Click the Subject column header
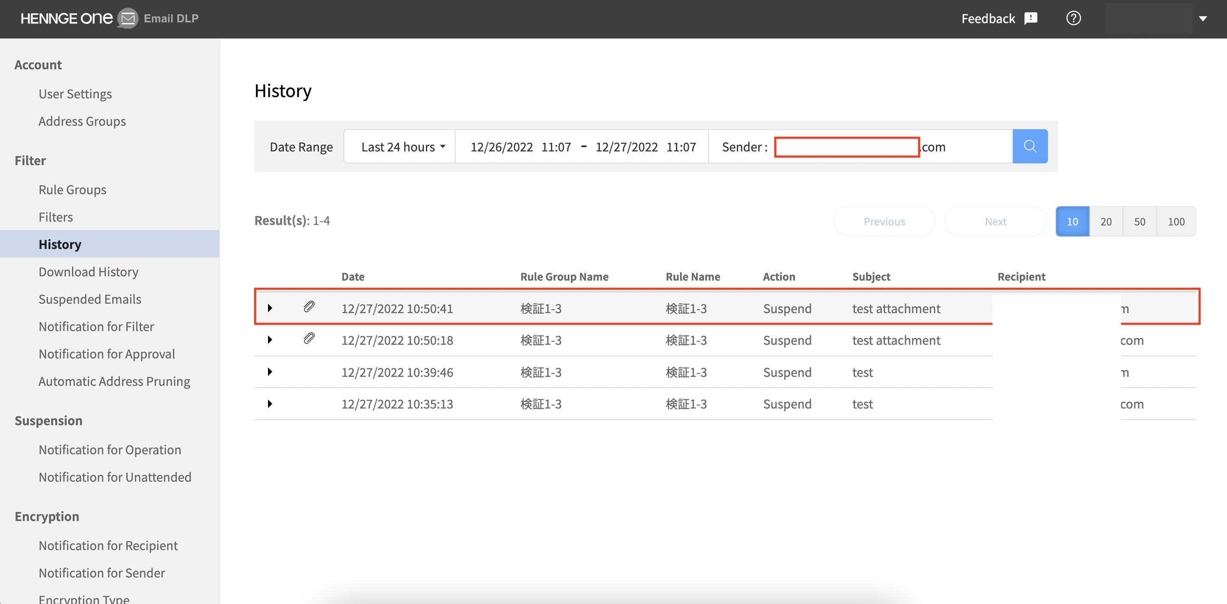The height and width of the screenshot is (604, 1227). click(871, 276)
